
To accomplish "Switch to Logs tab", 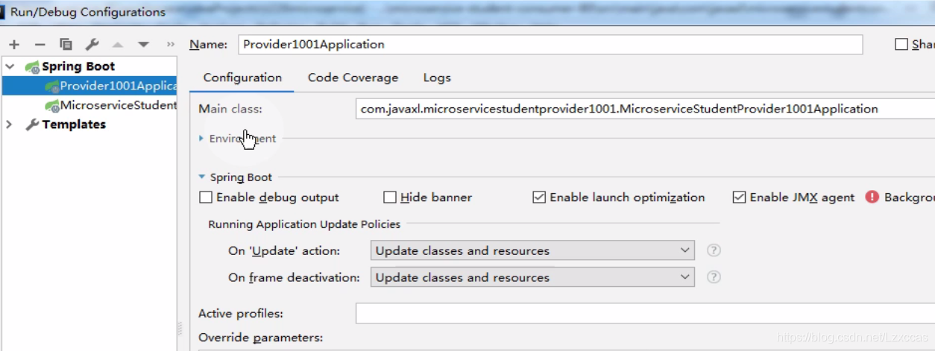I will pos(437,78).
